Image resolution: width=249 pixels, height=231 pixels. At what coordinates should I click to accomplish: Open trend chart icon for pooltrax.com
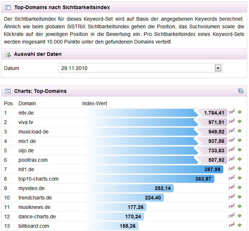coord(232,159)
